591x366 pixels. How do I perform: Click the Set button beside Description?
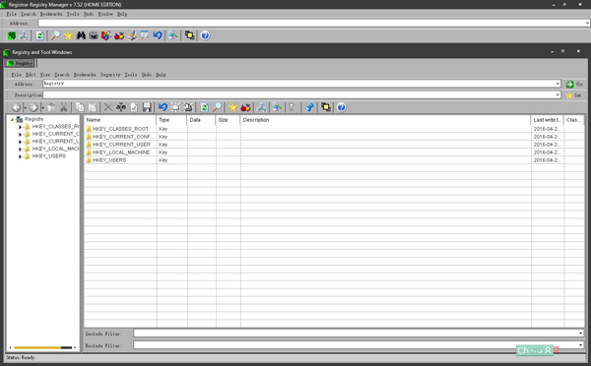[x=574, y=95]
